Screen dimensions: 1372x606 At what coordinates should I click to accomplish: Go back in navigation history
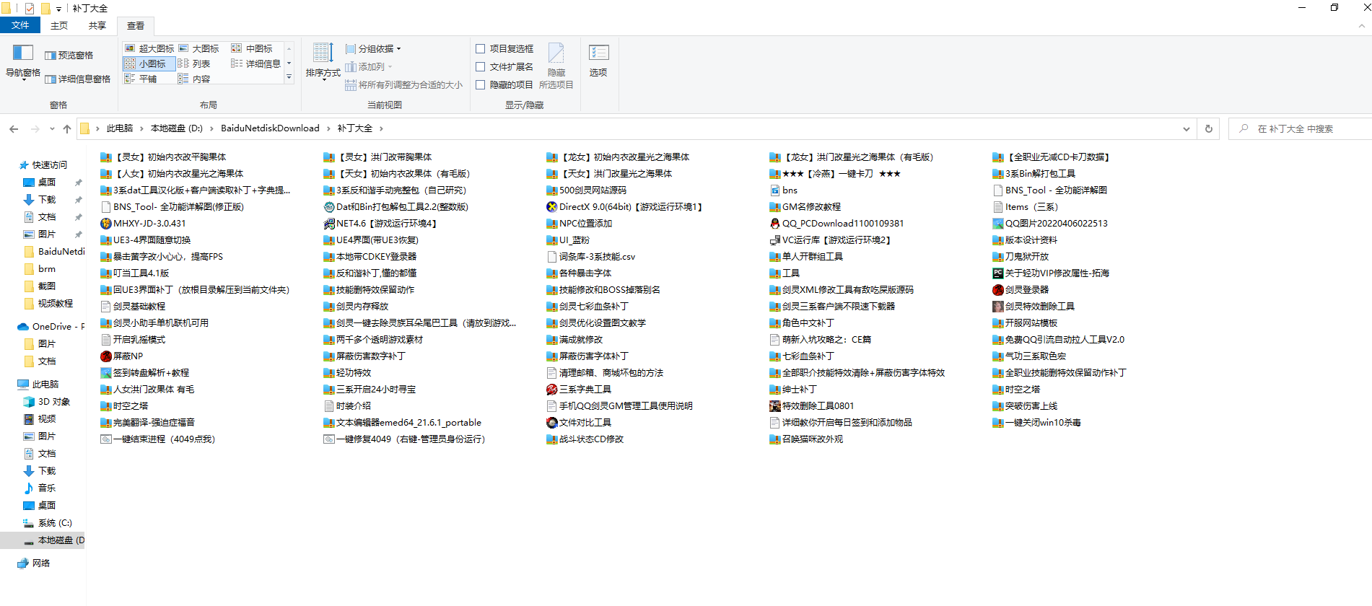pos(14,129)
